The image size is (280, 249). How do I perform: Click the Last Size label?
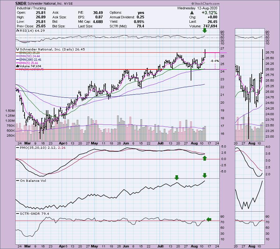[85, 26]
